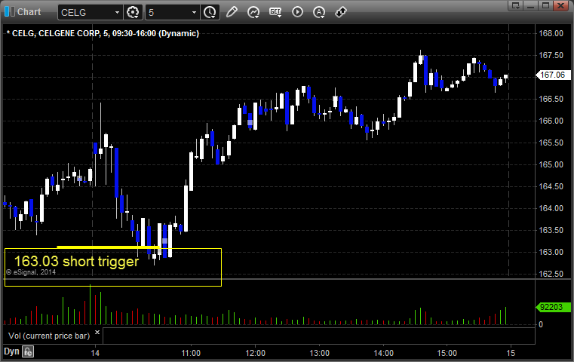Viewport: 574px width, 362px height.
Task: Click the 12:00 time axis label
Action: (x=255, y=353)
